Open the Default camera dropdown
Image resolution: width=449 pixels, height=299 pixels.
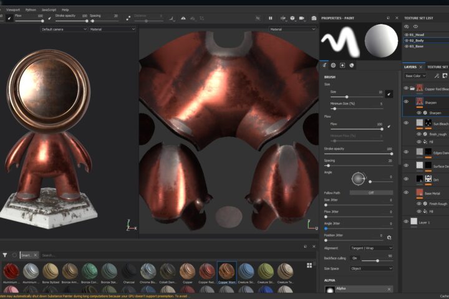[64, 29]
